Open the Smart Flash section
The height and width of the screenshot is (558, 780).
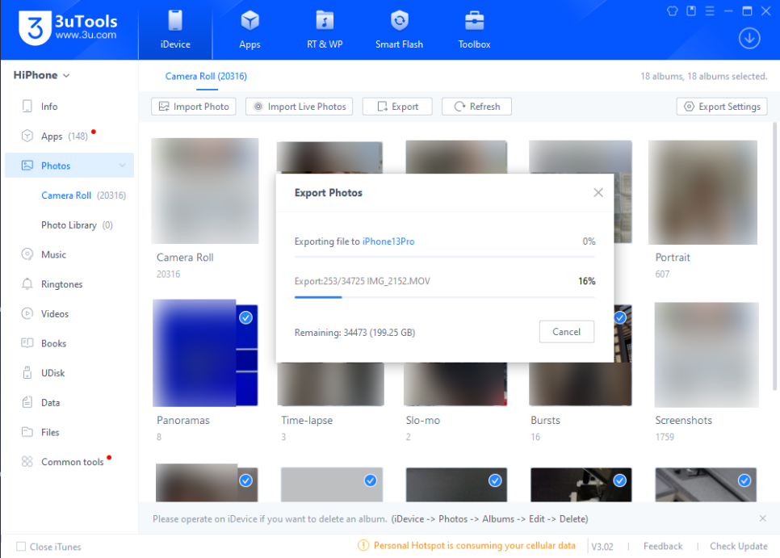[399, 31]
